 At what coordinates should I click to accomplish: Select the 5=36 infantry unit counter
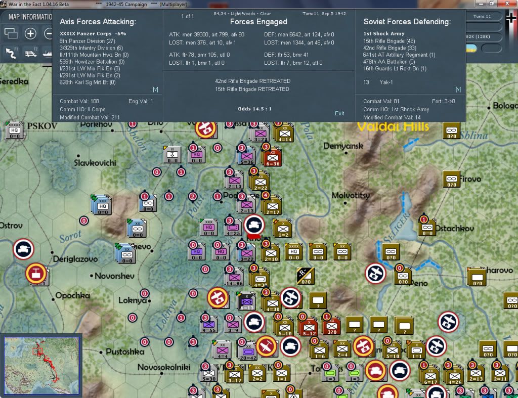click(x=247, y=157)
